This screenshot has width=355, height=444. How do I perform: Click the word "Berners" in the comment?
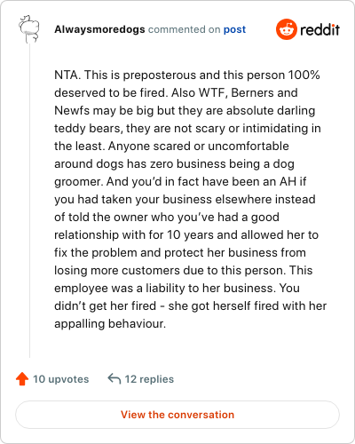[252, 92]
